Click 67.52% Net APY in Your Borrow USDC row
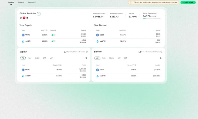198x119 pixels. tap(123, 35)
